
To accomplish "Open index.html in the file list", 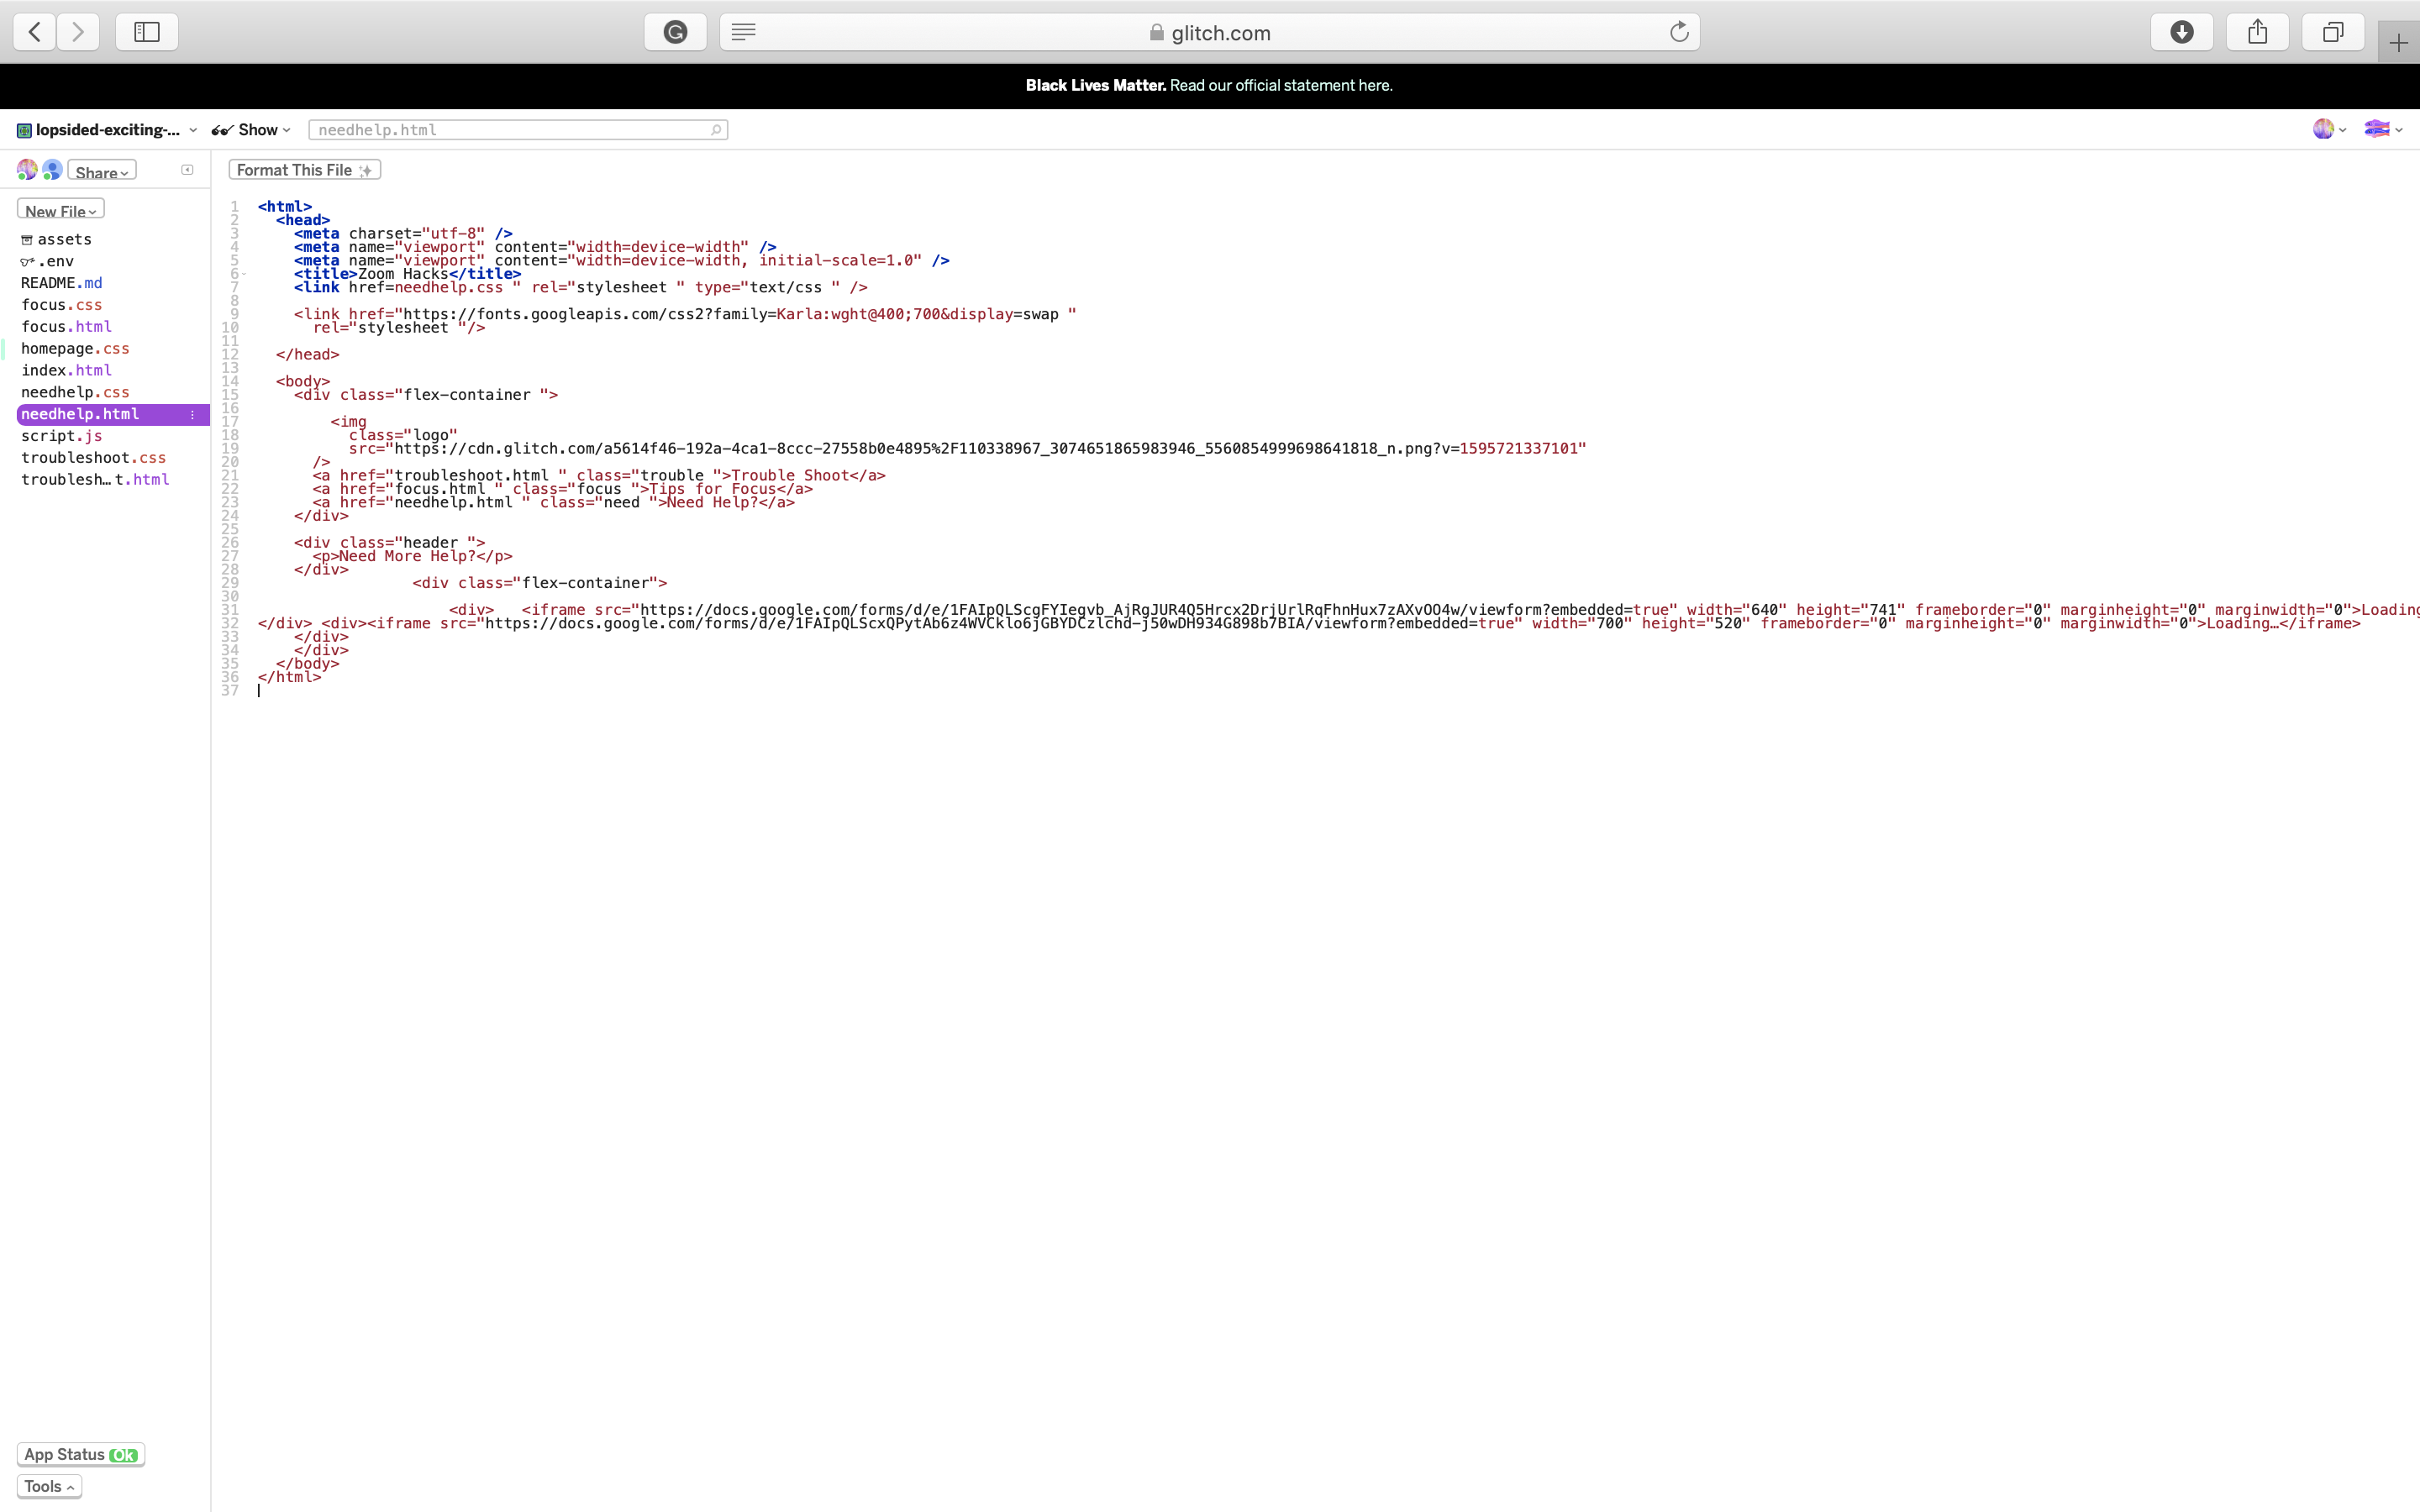I will [66, 370].
